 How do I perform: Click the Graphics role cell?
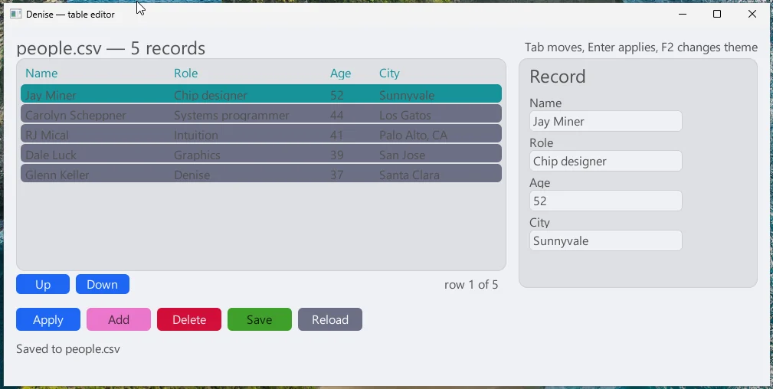pyautogui.click(x=197, y=155)
